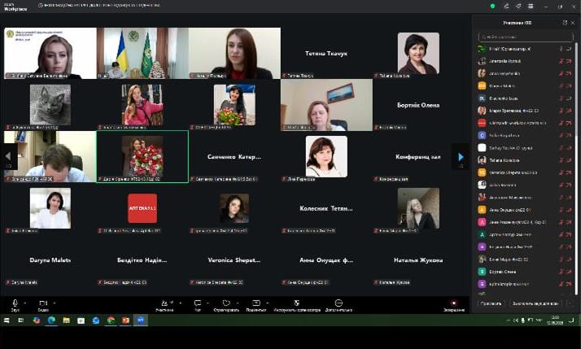Expand the video options arrow beside Видео
The image size is (581, 349).
(x=54, y=303)
